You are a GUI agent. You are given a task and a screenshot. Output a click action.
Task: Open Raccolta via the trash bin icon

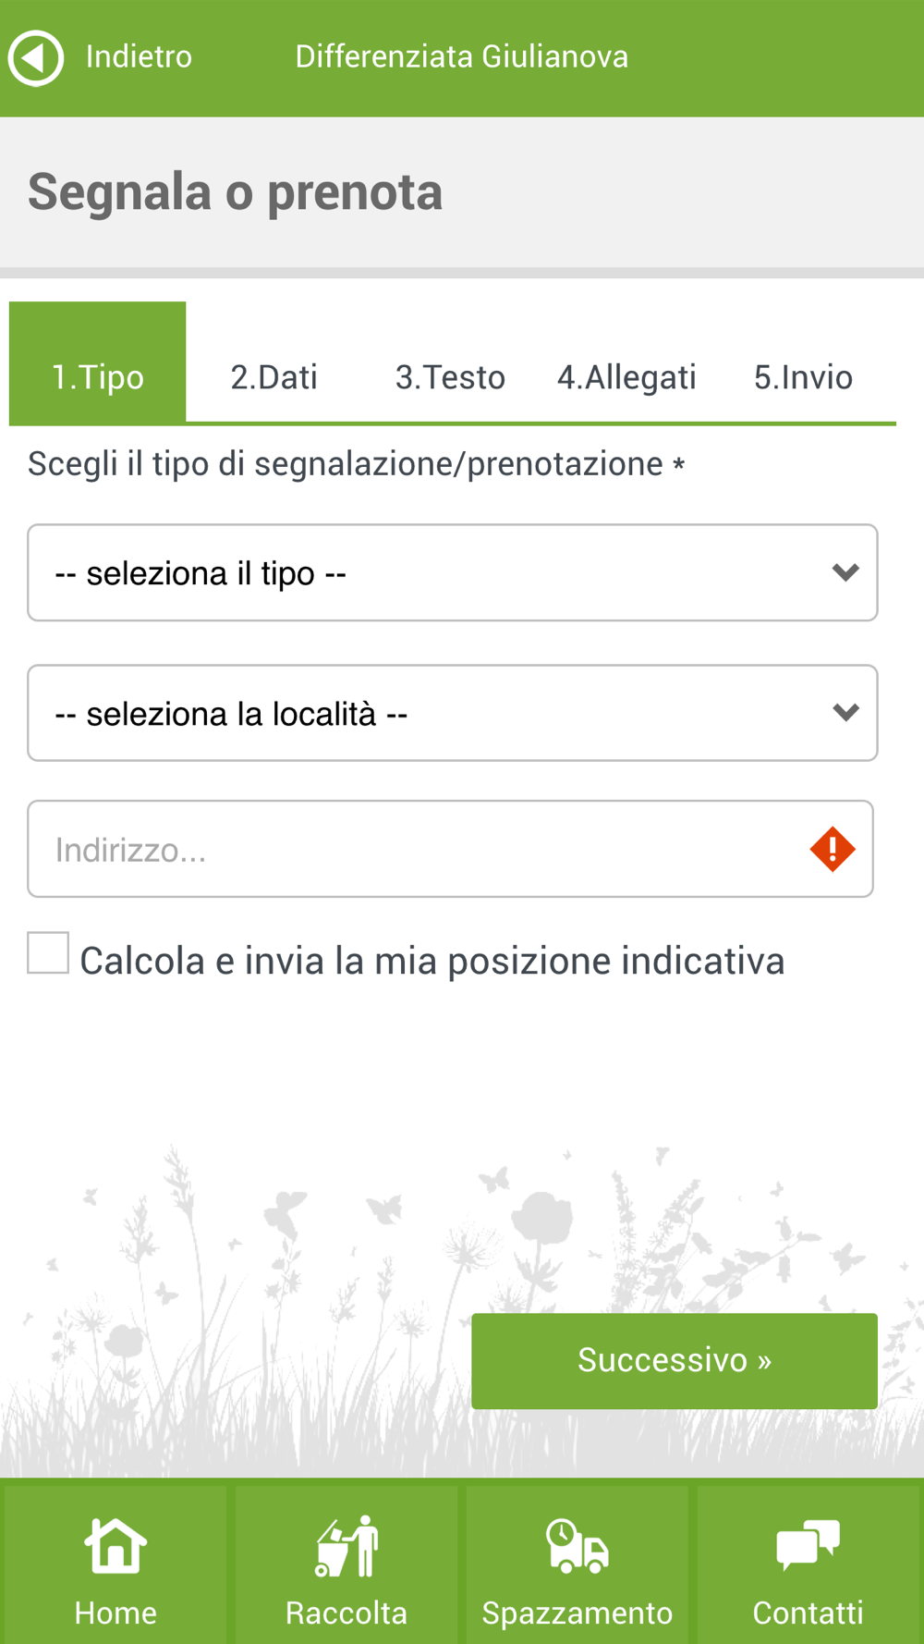pyautogui.click(x=346, y=1546)
